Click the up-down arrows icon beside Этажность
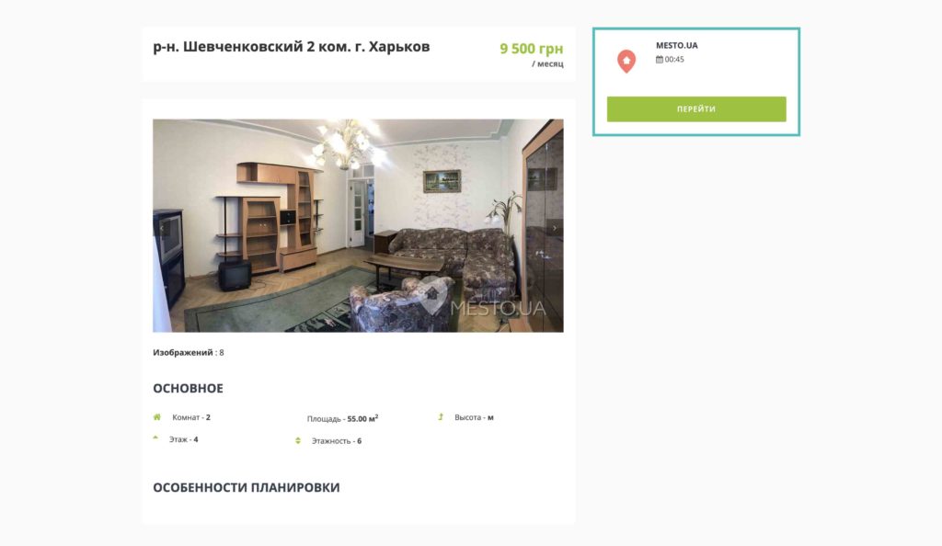942x546 pixels. [x=298, y=441]
